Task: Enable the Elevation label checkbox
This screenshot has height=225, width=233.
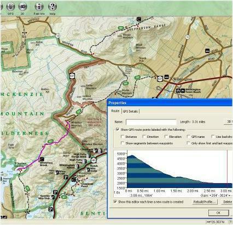Action: (166, 137)
